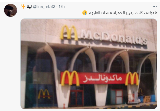Click the 17h timestamp link
The width and height of the screenshot is (160, 111).
[61, 6]
